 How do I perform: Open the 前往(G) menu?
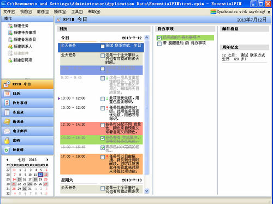click(x=43, y=12)
